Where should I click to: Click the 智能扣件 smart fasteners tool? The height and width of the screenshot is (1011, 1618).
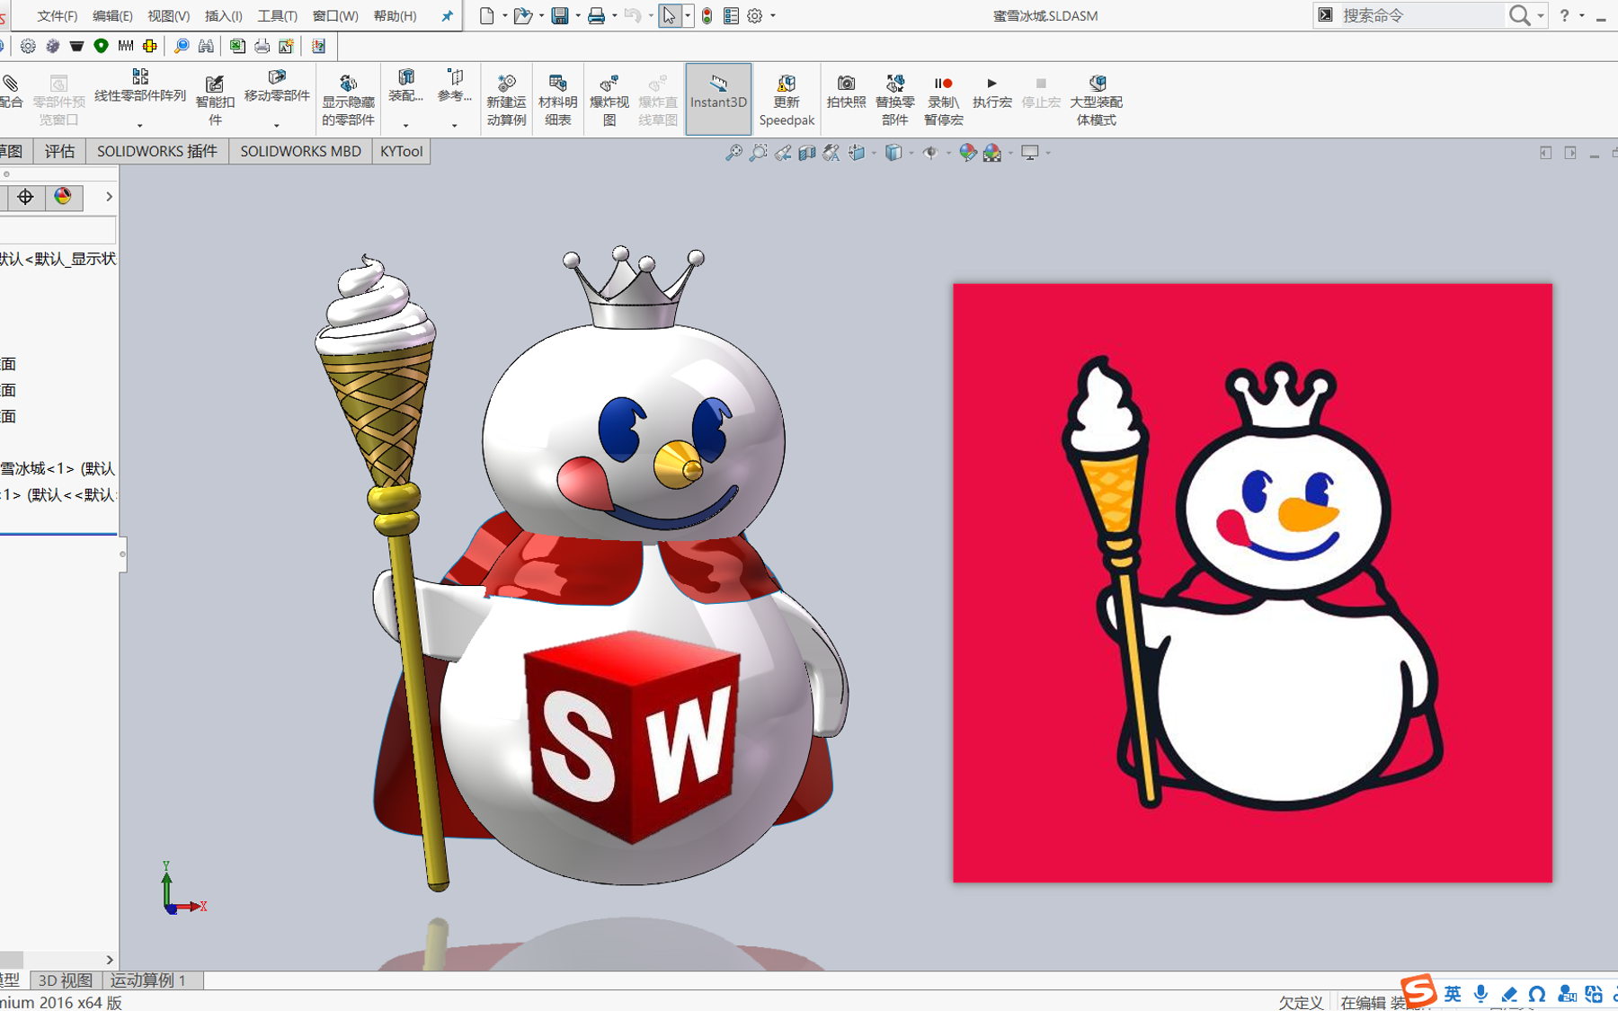coord(215,99)
